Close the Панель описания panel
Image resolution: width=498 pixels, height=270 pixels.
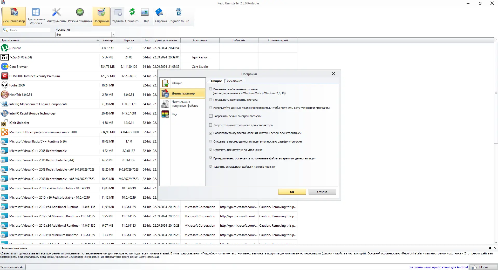coord(495,248)
